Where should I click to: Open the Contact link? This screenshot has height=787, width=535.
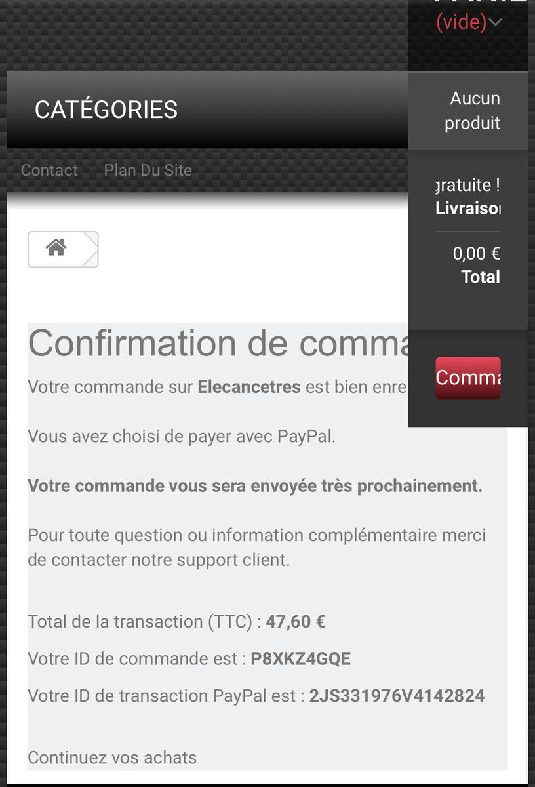[49, 171]
